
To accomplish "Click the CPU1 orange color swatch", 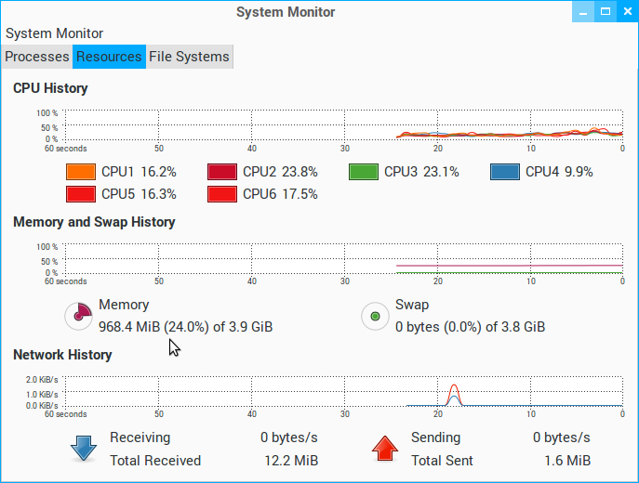I will pos(81,172).
